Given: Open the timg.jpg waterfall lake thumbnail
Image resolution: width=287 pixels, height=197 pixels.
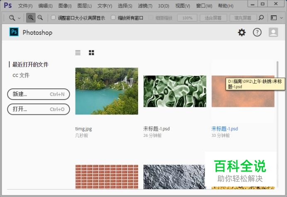Looking at the screenshot, I should pos(107,91).
